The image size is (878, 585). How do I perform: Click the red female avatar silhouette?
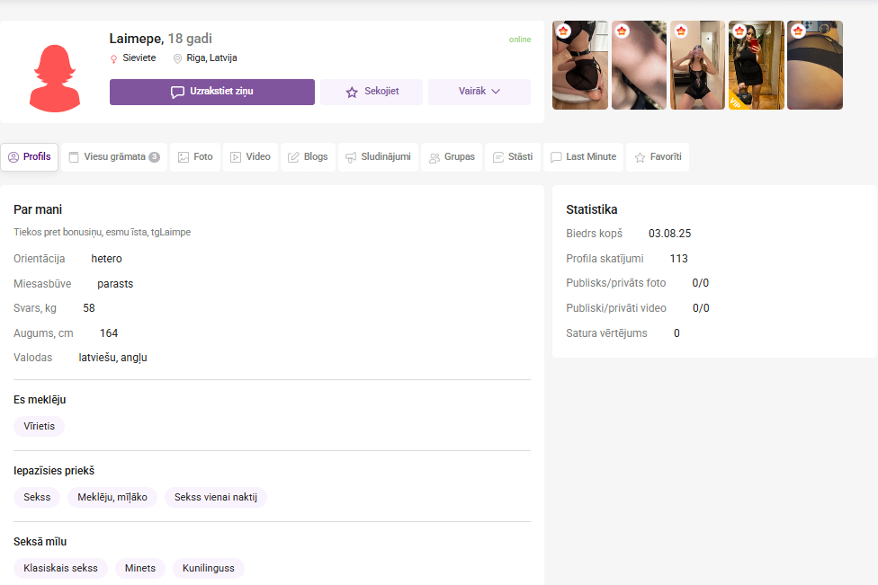54,78
